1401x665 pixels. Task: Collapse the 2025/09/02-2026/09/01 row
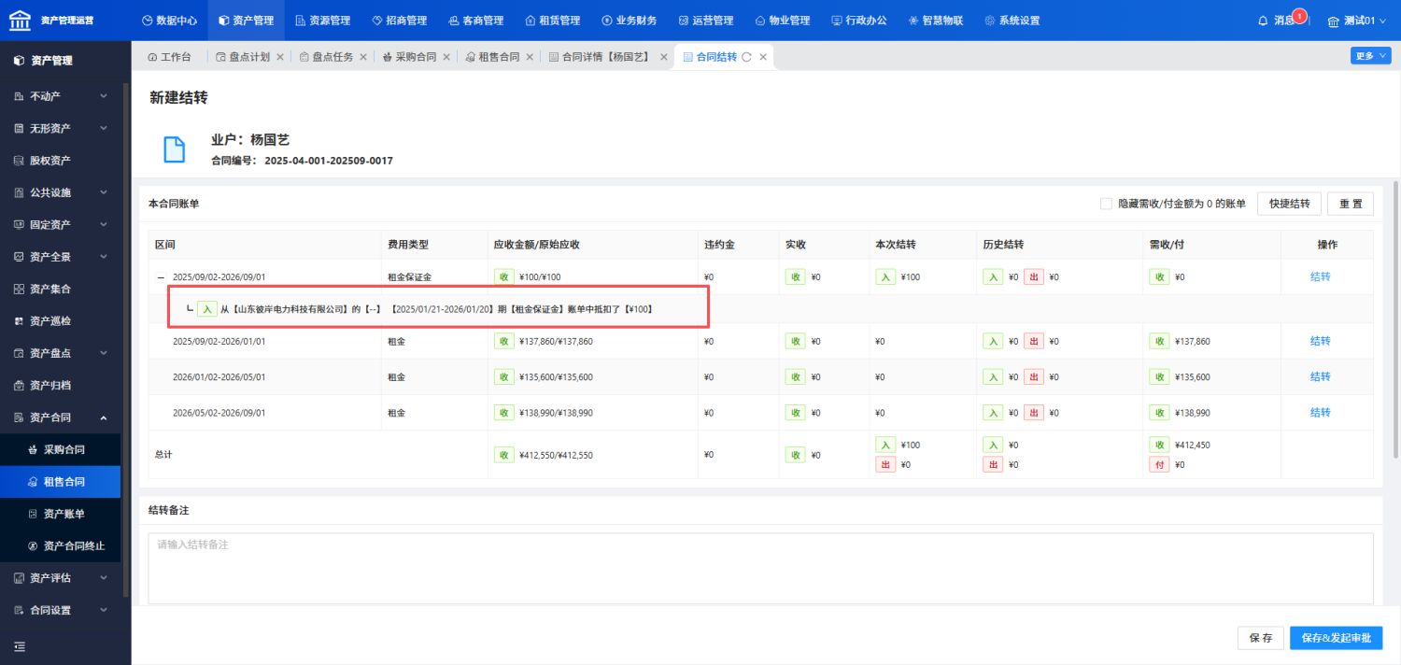pyautogui.click(x=161, y=277)
